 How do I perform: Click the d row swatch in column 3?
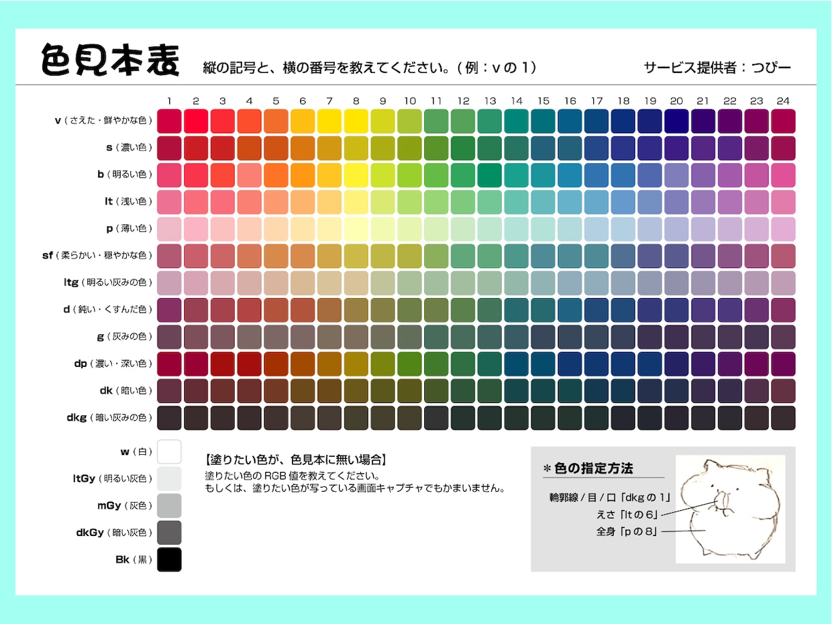click(222, 310)
